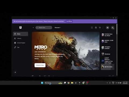Screen dimensions: 129x97
Task: Open the METRO 2039 hero banner
Action: (66, 51)
